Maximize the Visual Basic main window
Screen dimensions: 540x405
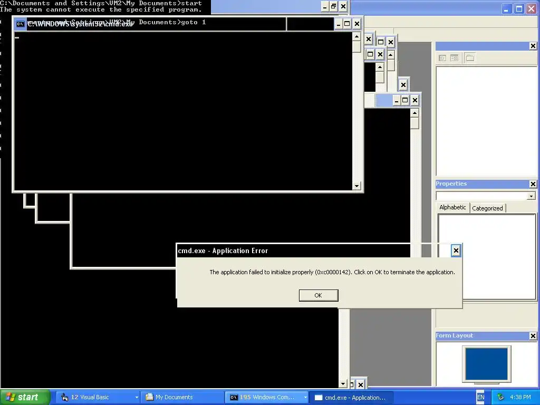click(519, 8)
